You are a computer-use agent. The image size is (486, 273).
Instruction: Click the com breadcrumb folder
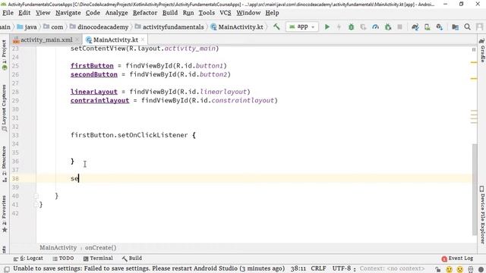click(53, 27)
